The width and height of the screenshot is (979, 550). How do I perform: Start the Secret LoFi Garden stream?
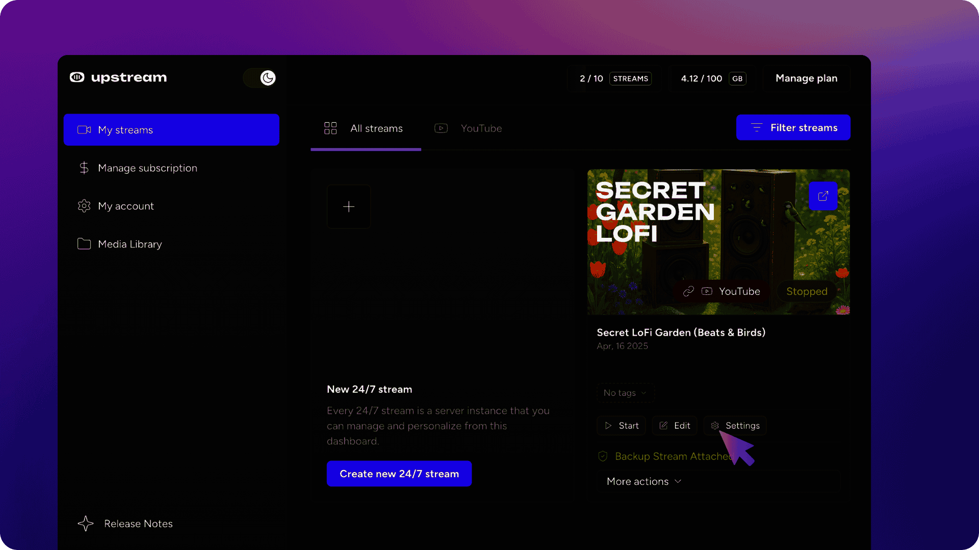point(621,426)
